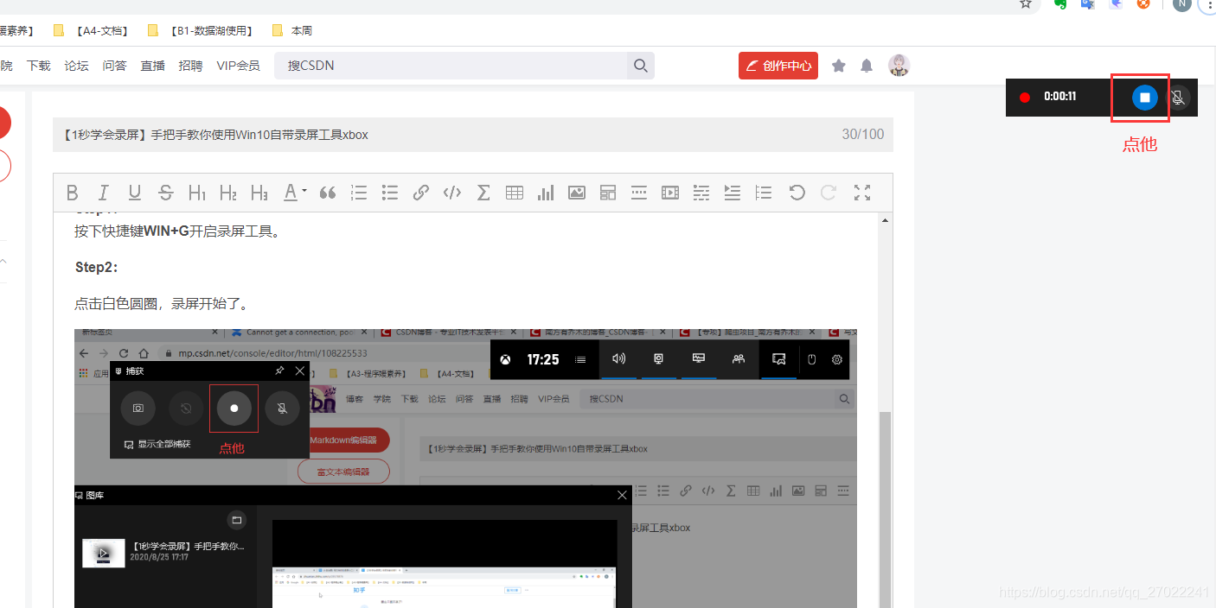Open 创作中心 creation center
This screenshot has width=1216, height=608.
tap(778, 66)
